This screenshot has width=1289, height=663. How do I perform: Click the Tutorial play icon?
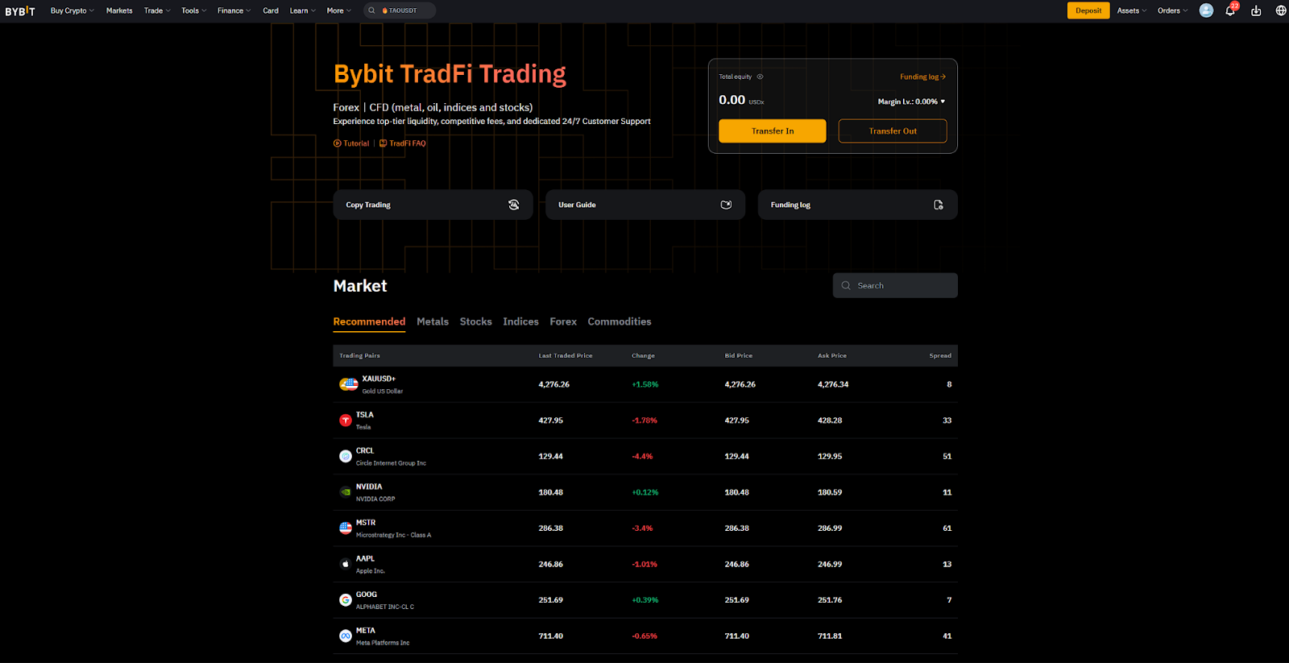(338, 143)
